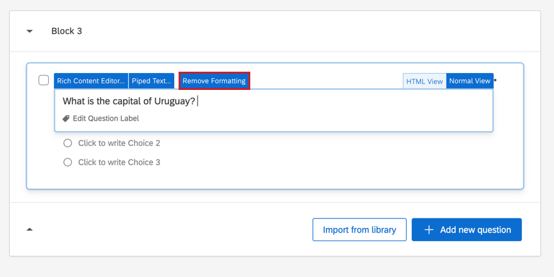Click the up arrow below the block
Viewport: 554px width, 277px height.
click(x=29, y=229)
